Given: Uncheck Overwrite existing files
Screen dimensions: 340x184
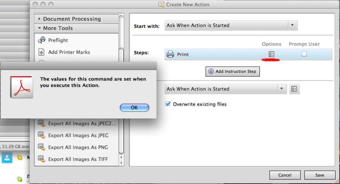Looking at the screenshot, I should pos(168,104).
